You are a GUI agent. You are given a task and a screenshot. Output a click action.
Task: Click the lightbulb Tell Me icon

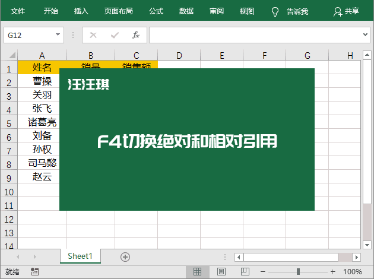275,11
